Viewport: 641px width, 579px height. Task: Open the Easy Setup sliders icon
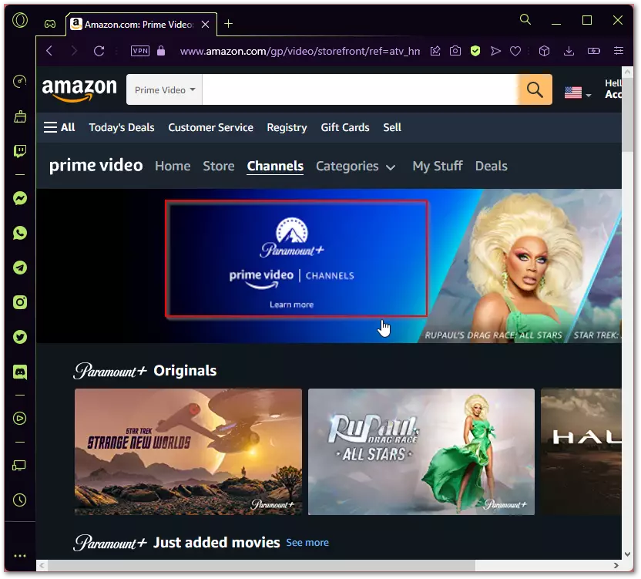[x=619, y=51]
